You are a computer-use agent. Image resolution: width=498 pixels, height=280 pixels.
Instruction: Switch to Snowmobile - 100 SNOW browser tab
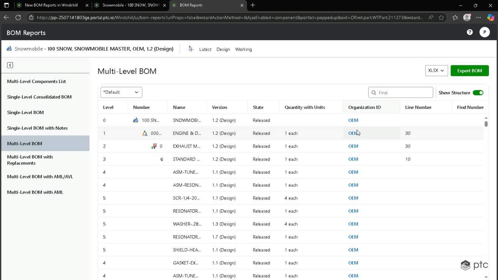[x=131, y=5]
